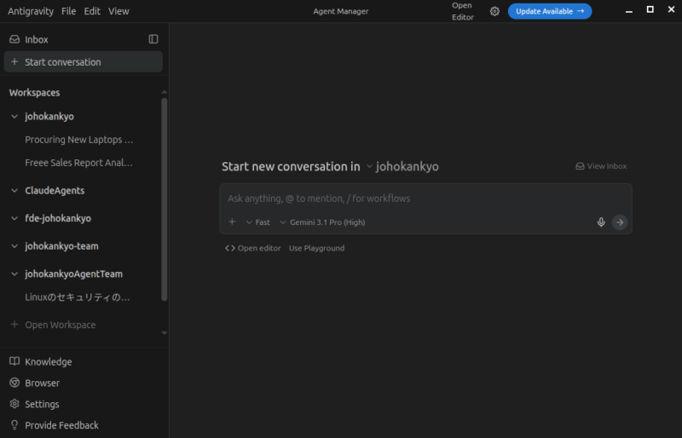Click Provide Feedback lightbulb item
Screen dimensions: 682x438
pos(61,425)
